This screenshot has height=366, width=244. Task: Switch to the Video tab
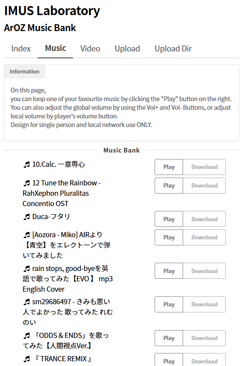tap(90, 48)
